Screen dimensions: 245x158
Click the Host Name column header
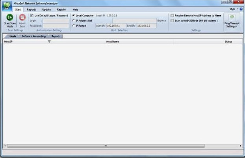[113, 42]
